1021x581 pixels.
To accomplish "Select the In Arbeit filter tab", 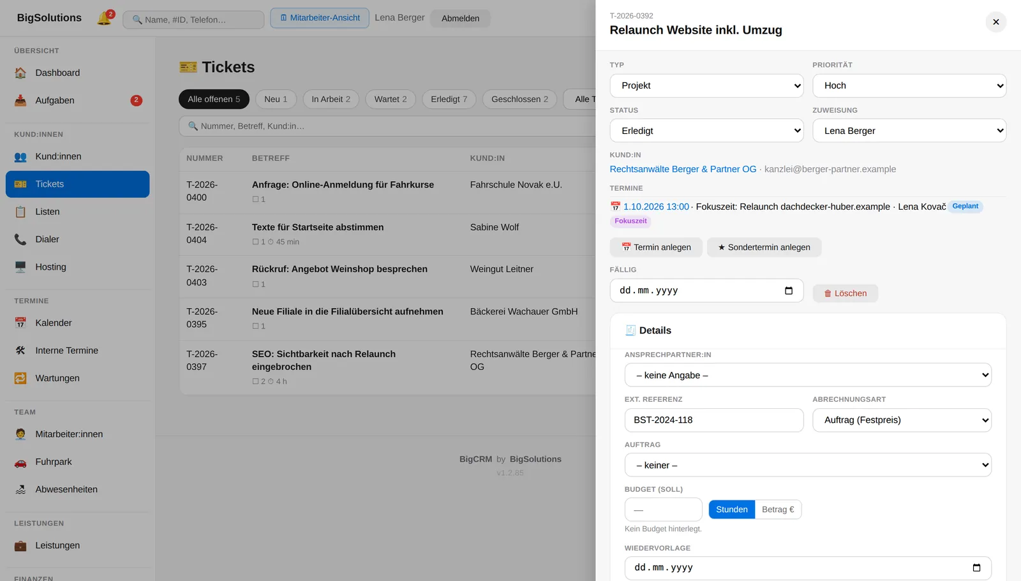I will [331, 99].
